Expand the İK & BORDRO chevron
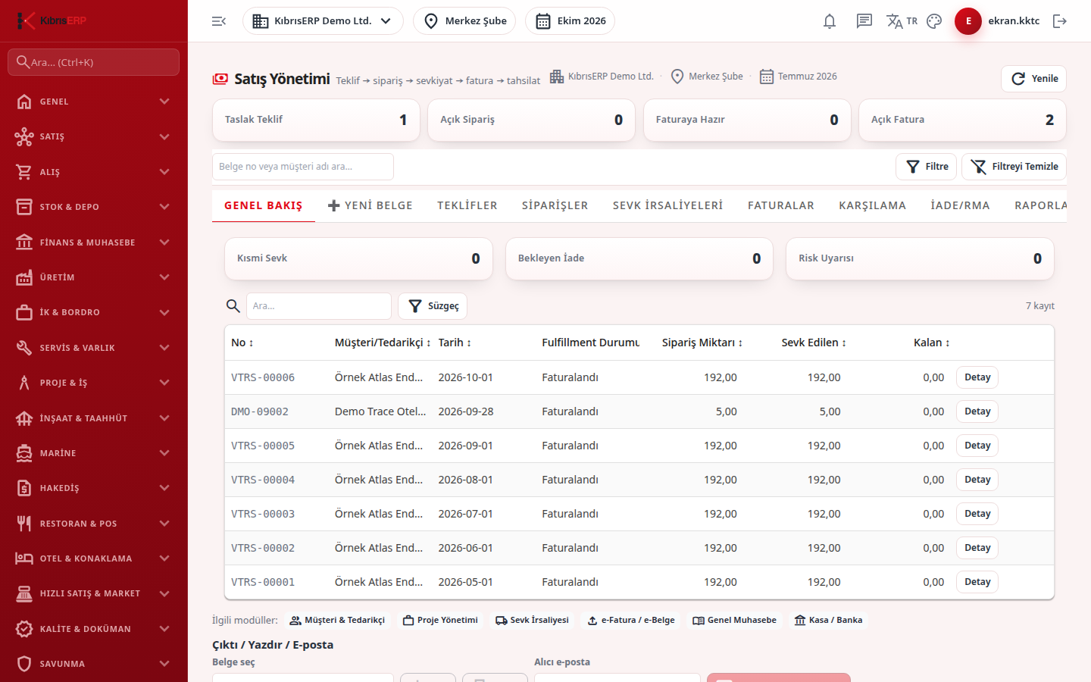The image size is (1091, 682). pyautogui.click(x=164, y=312)
